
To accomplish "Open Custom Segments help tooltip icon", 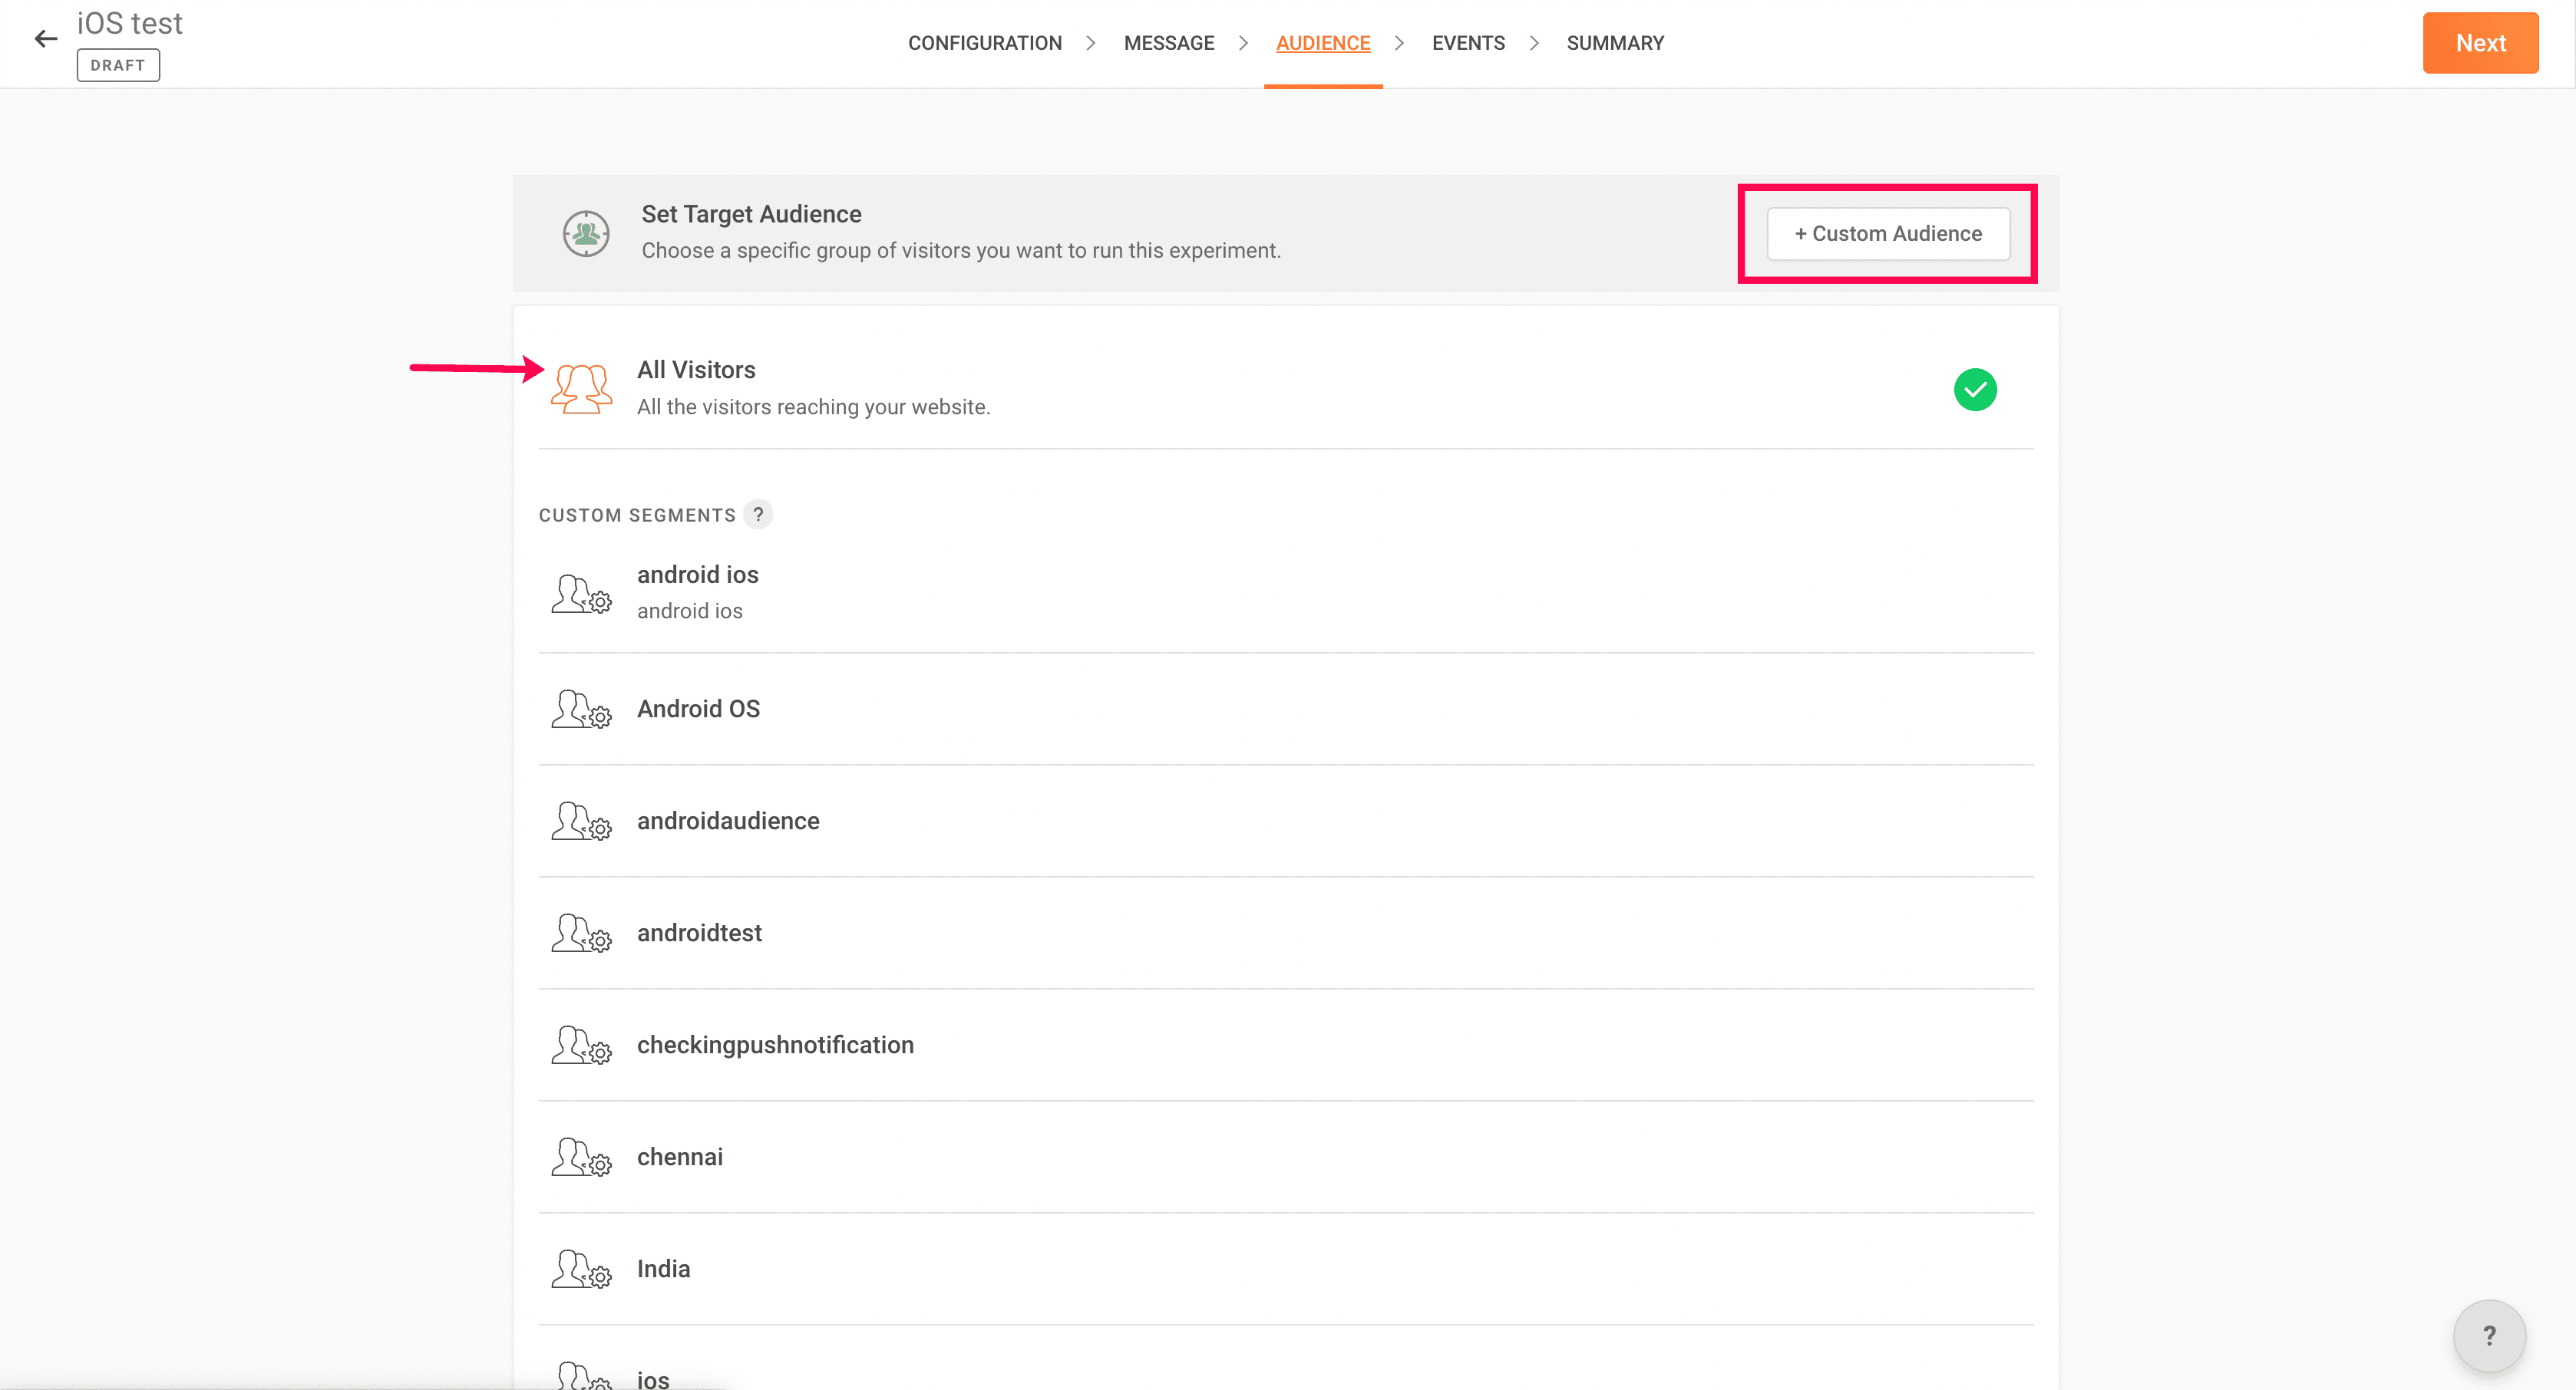I will coord(759,515).
